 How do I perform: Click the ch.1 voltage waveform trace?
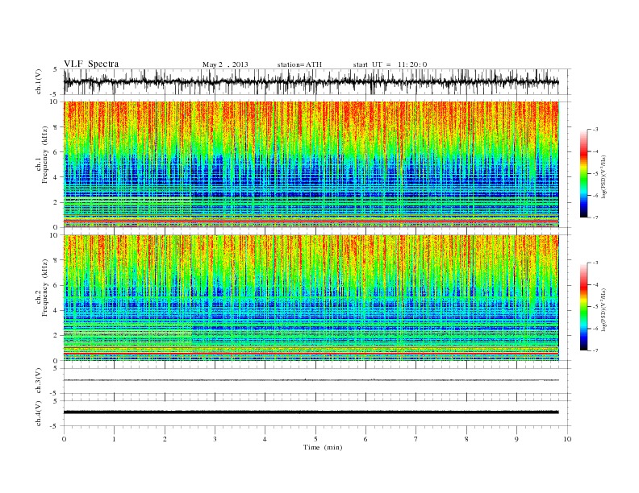pyautogui.click(x=311, y=81)
